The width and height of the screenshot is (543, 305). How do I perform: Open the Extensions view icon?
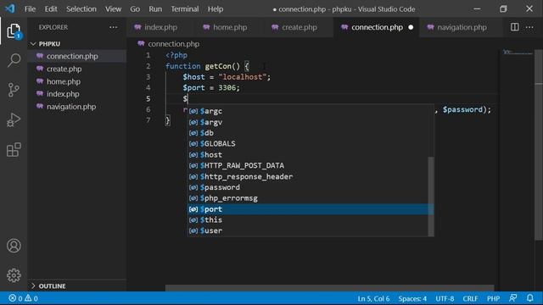click(x=14, y=150)
